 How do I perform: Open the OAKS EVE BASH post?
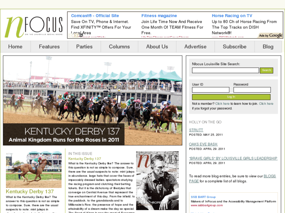[x=203, y=144]
